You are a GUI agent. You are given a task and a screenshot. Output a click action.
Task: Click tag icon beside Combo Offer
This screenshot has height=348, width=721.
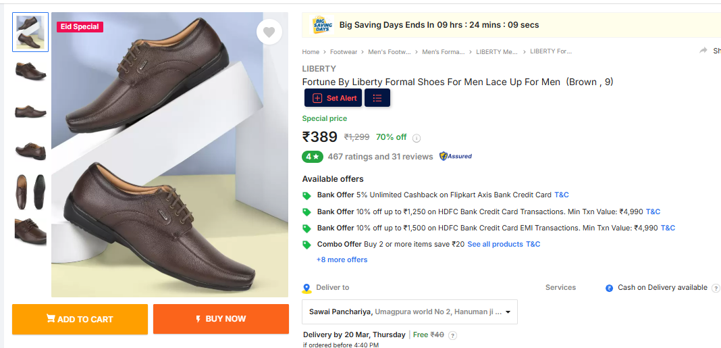(x=306, y=245)
